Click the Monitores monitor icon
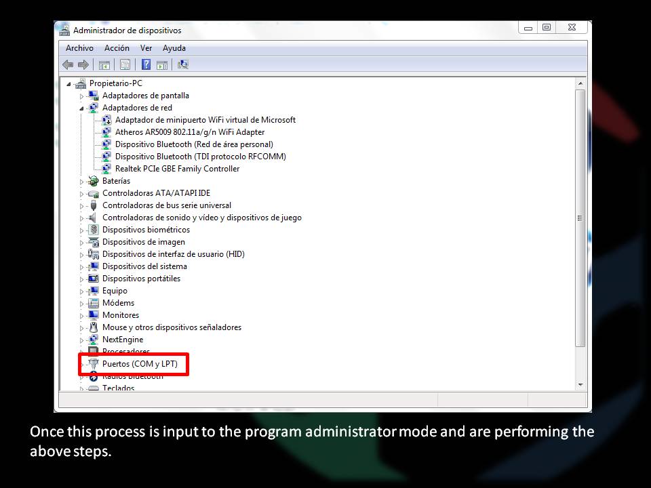This screenshot has height=488, width=651. coord(94,315)
